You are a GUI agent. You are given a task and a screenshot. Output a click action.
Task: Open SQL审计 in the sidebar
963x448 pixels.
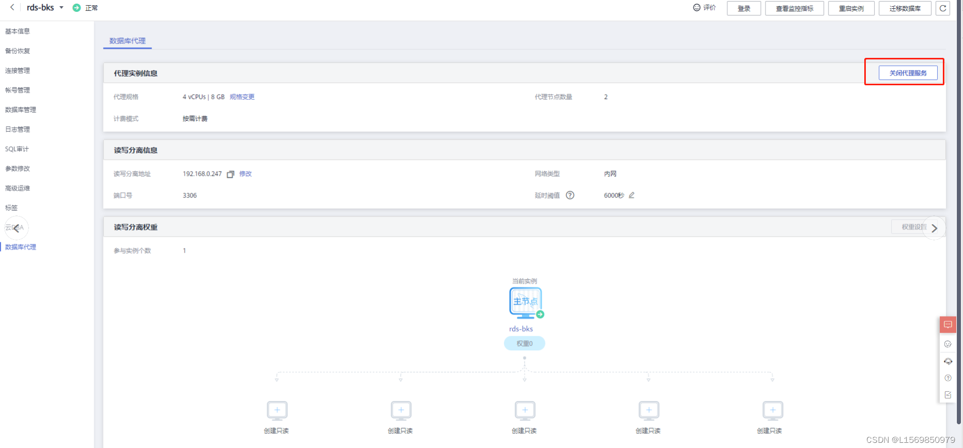17,149
